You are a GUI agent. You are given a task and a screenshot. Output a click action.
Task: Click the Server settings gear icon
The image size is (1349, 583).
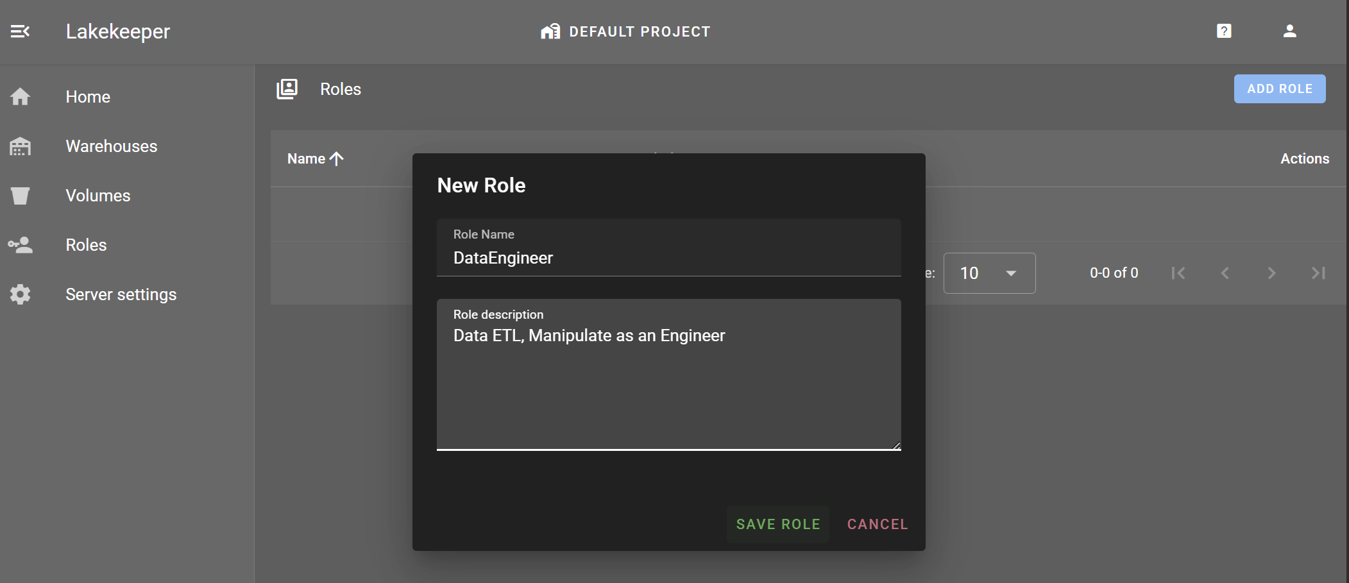pos(20,294)
